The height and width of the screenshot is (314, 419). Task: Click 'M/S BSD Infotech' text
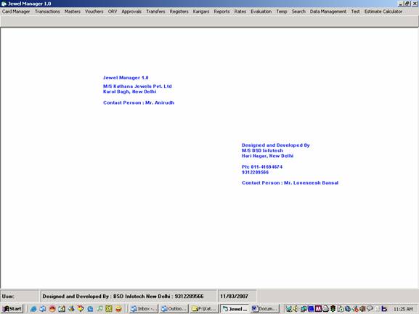pyautogui.click(x=262, y=150)
